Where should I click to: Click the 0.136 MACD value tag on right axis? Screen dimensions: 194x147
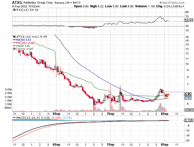(x=188, y=120)
